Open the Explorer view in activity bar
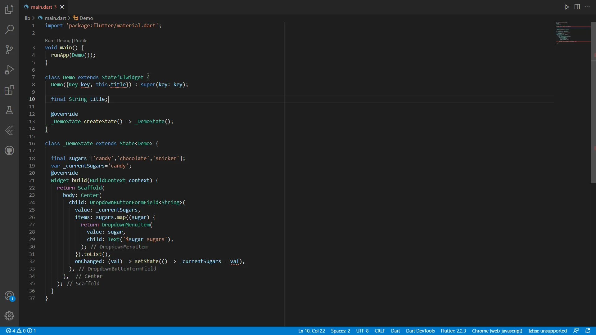This screenshot has height=335, width=596. coord(9,9)
